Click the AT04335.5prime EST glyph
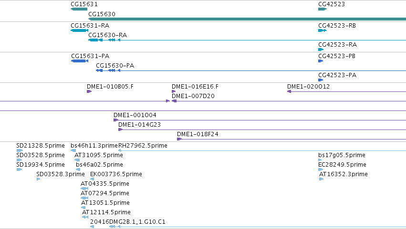Screen dimensions: 406x229 (x=84, y=189)
